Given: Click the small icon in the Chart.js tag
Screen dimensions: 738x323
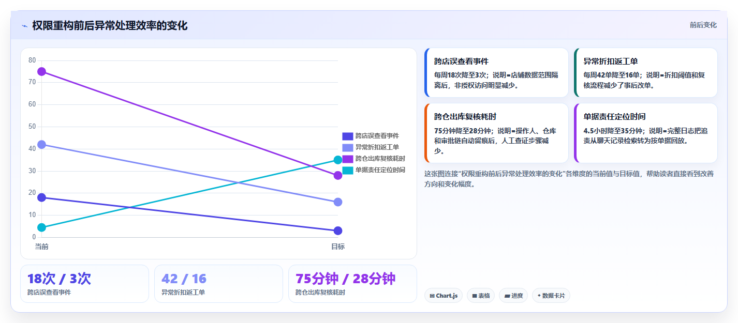Looking at the screenshot, I should [432, 296].
